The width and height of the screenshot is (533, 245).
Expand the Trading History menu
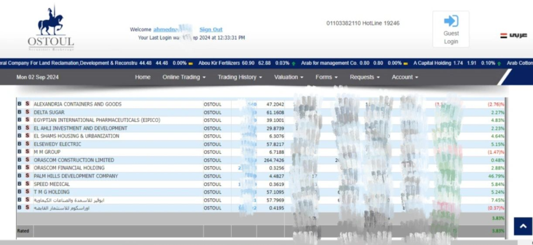point(239,77)
